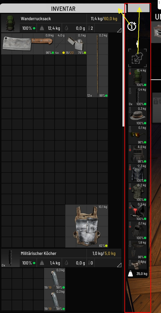Viewport: 161px width, 313px height.
Task: Click the metal plate armor at 62%
Action: (x=87, y=226)
